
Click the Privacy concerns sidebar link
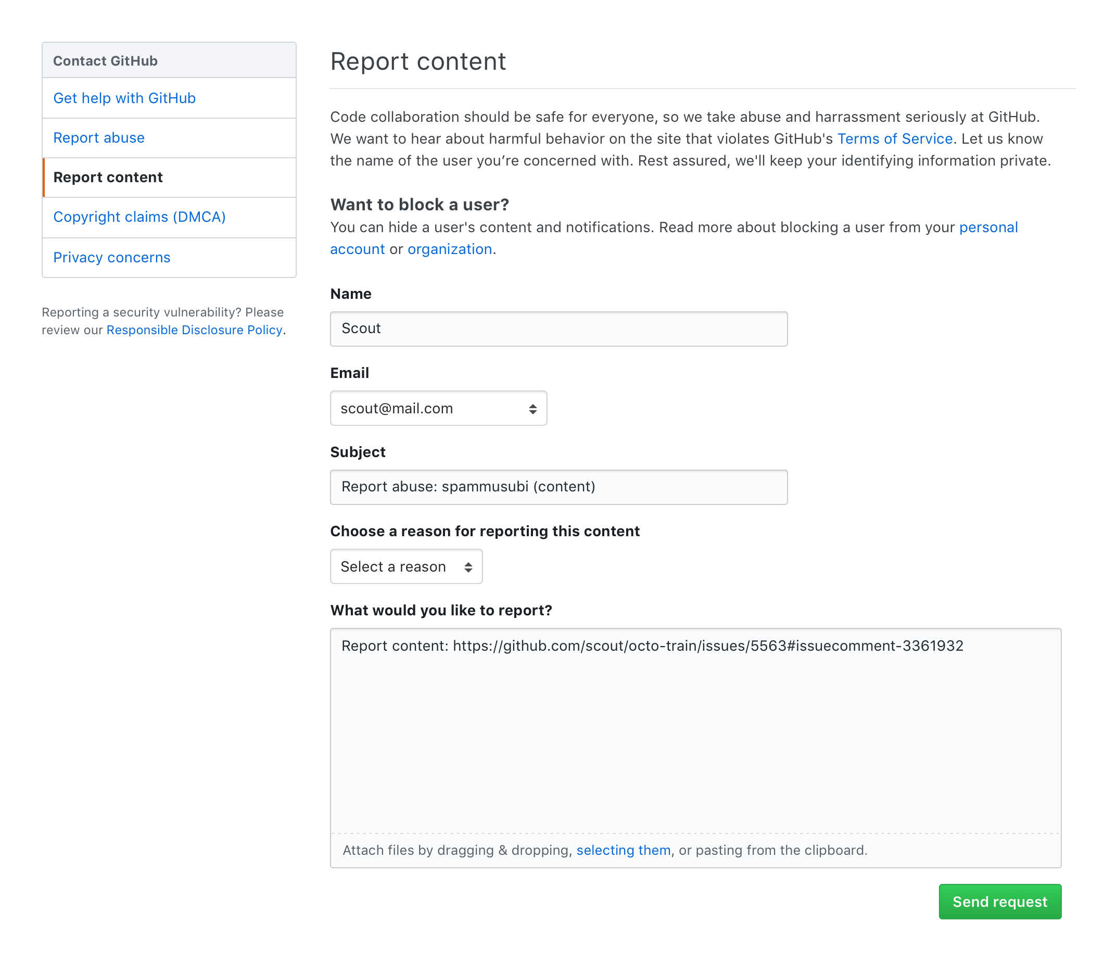112,257
